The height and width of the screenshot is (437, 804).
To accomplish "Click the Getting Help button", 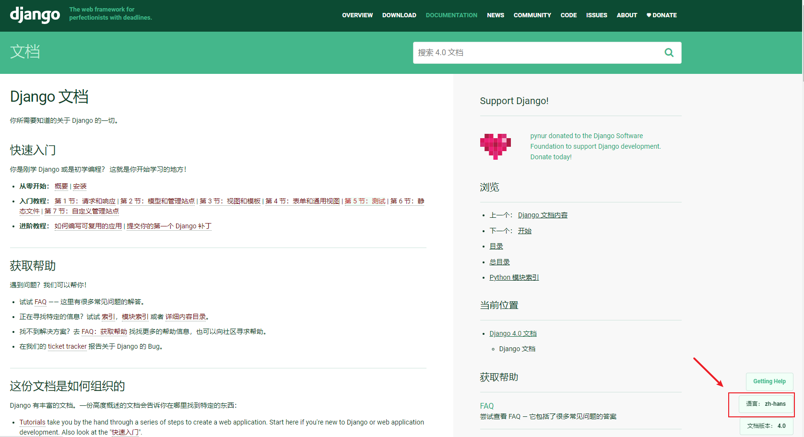I will tap(769, 382).
